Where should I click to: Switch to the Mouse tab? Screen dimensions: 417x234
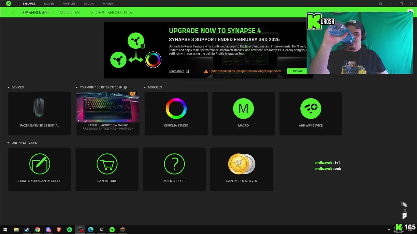click(x=49, y=4)
